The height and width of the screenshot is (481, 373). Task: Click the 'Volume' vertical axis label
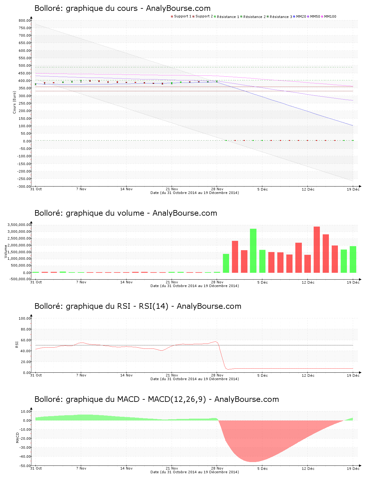(6, 251)
